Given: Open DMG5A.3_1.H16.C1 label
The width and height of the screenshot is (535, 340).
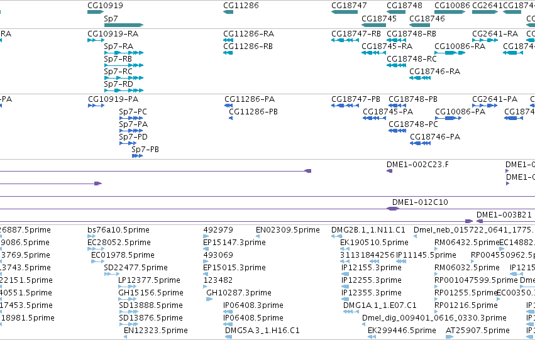Looking at the screenshot, I should pyautogui.click(x=262, y=331).
